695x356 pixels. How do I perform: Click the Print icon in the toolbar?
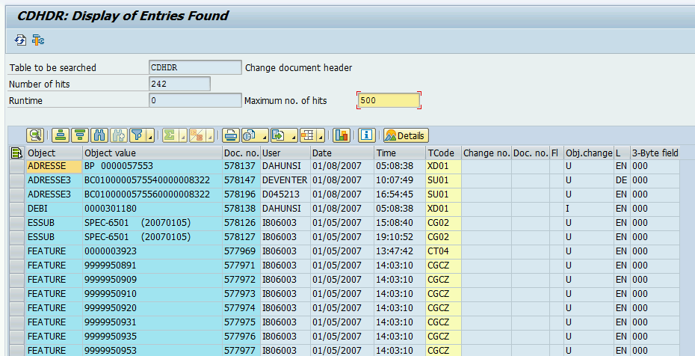(x=231, y=135)
